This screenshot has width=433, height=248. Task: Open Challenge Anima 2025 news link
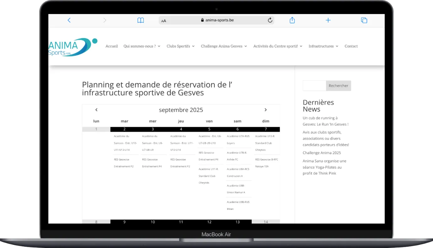point(322,153)
